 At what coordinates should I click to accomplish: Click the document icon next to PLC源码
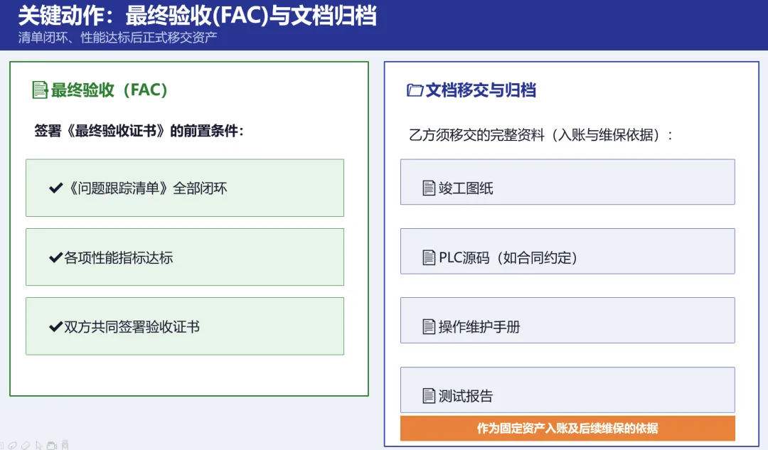point(429,257)
